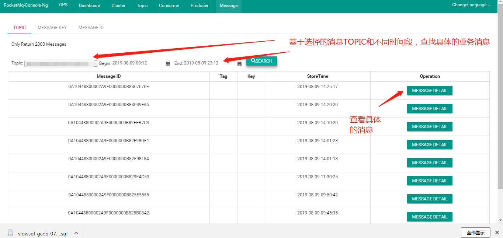
Task: View message detail for ID ending B82F98184
Action: (x=430, y=163)
